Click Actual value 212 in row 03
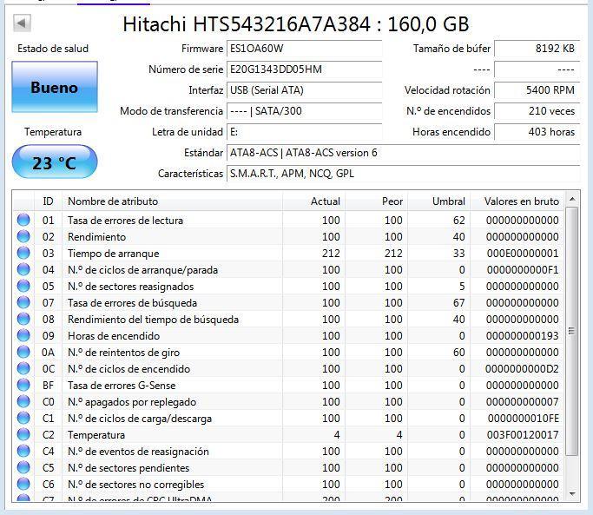Image resolution: width=593 pixels, height=515 pixels. pyautogui.click(x=331, y=253)
